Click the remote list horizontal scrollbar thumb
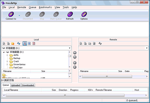150x103 pixels. coord(107,76)
